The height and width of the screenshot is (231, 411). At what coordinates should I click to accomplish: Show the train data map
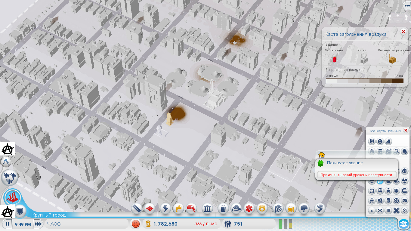pos(388,191)
